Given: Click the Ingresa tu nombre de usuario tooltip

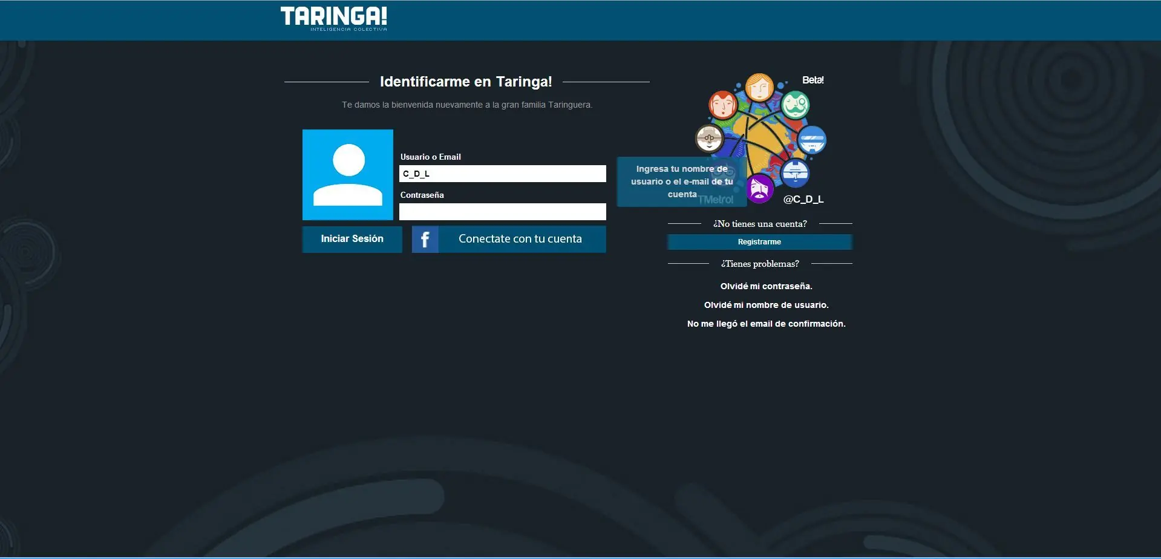Looking at the screenshot, I should coord(682,181).
